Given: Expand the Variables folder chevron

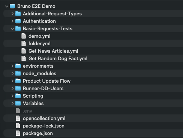Looking at the screenshot, I should [x=12, y=103].
